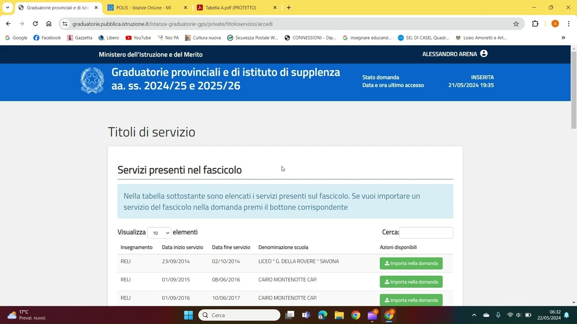577x324 pixels.
Task: Import the service starting 01/09/2015
Action: pos(411,282)
